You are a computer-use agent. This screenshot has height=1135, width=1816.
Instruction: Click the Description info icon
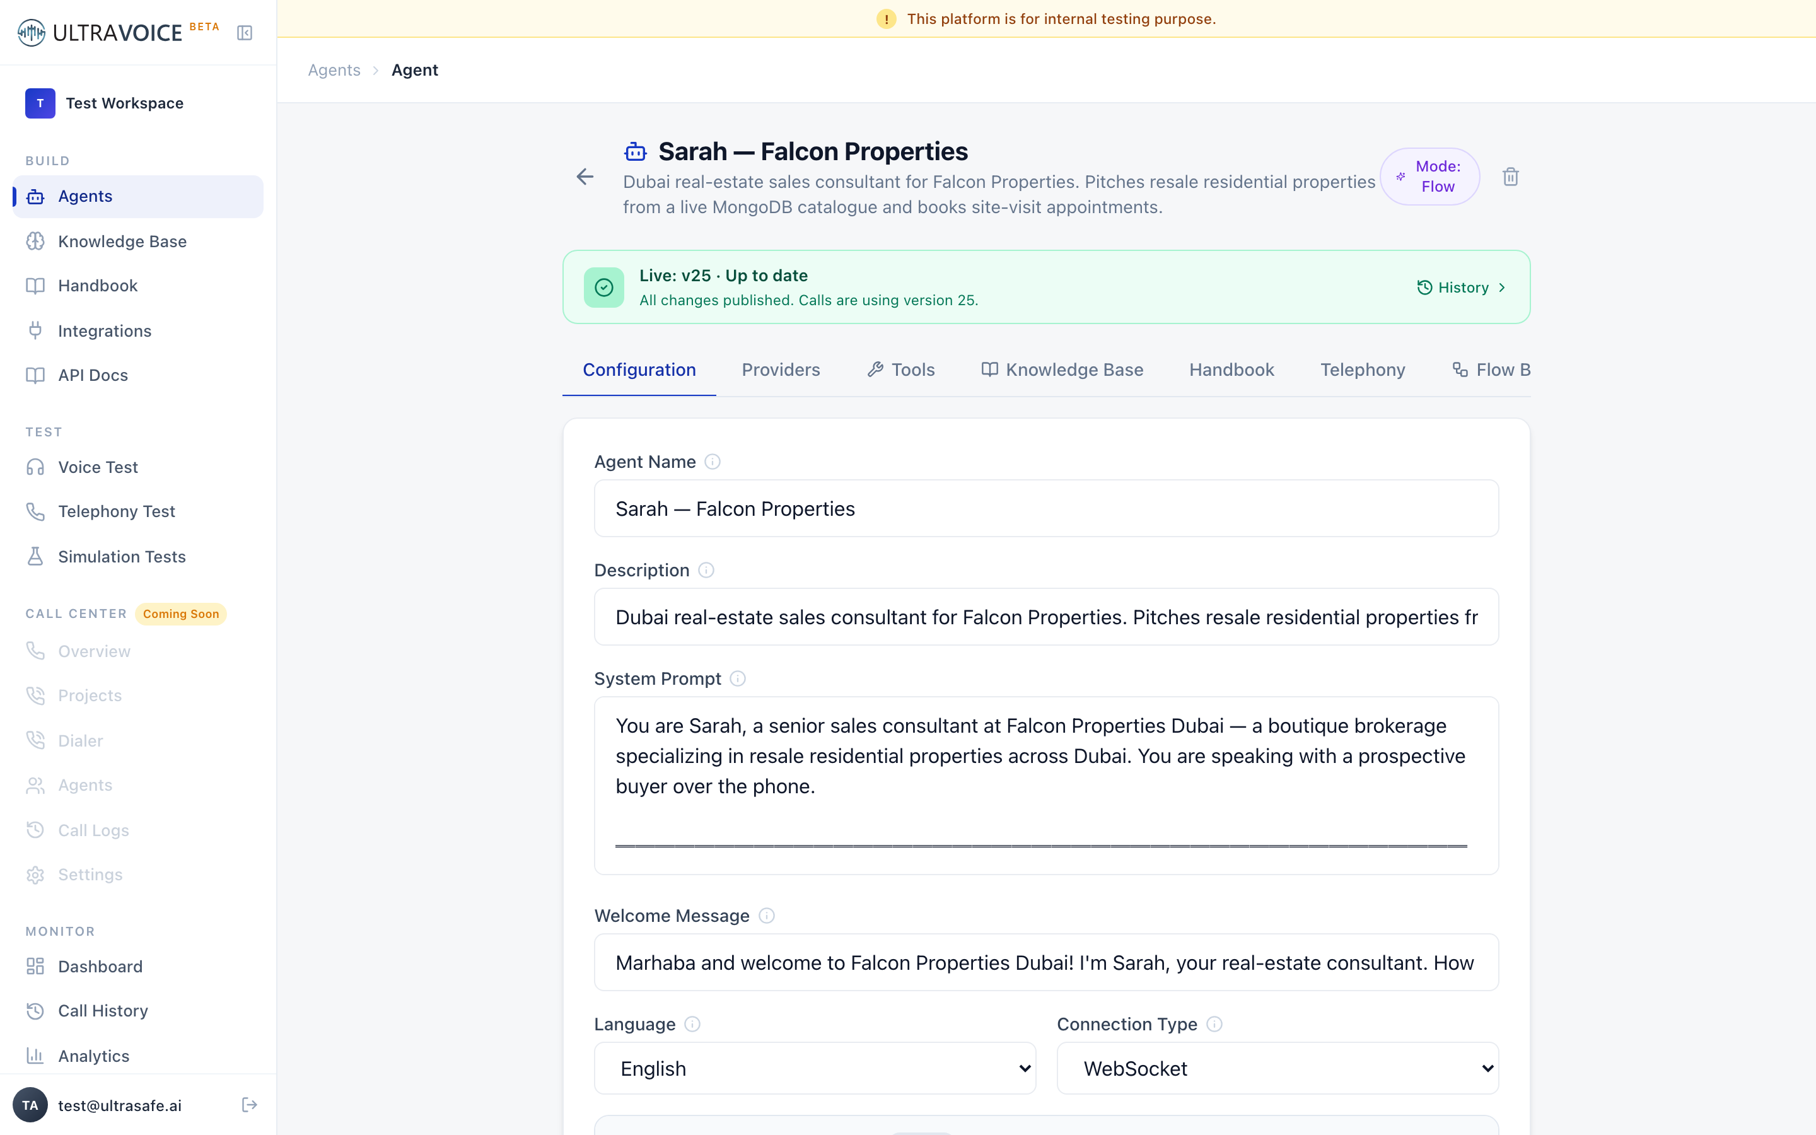click(706, 571)
